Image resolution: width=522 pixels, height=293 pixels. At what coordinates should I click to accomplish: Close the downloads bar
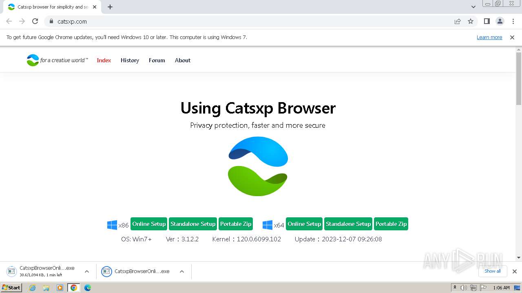tap(515, 271)
